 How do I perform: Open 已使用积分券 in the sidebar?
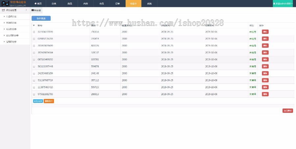12,35
